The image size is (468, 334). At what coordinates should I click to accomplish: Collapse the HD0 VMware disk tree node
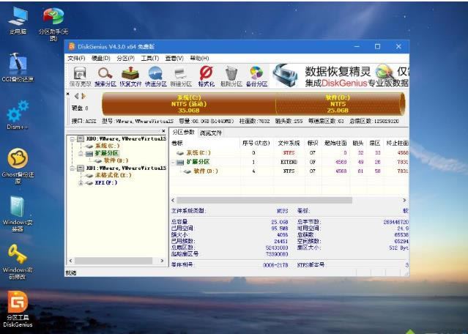pyautogui.click(x=72, y=139)
